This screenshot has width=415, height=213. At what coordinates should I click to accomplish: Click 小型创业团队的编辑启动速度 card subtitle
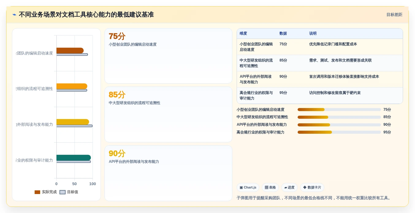[x=133, y=44]
